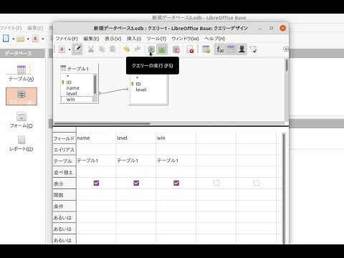The image size is (344, 258).
Task: Open the ツール(T) menu
Action: point(156,39)
